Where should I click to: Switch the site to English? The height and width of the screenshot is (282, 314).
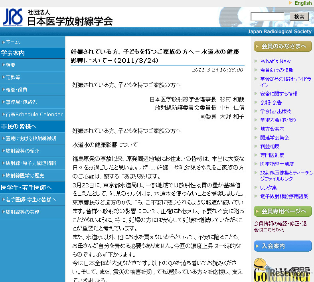tap(303, 3)
